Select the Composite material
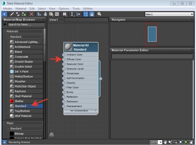Image resolution: width=196 pixels, height=145 pixels. click(x=26, y=57)
